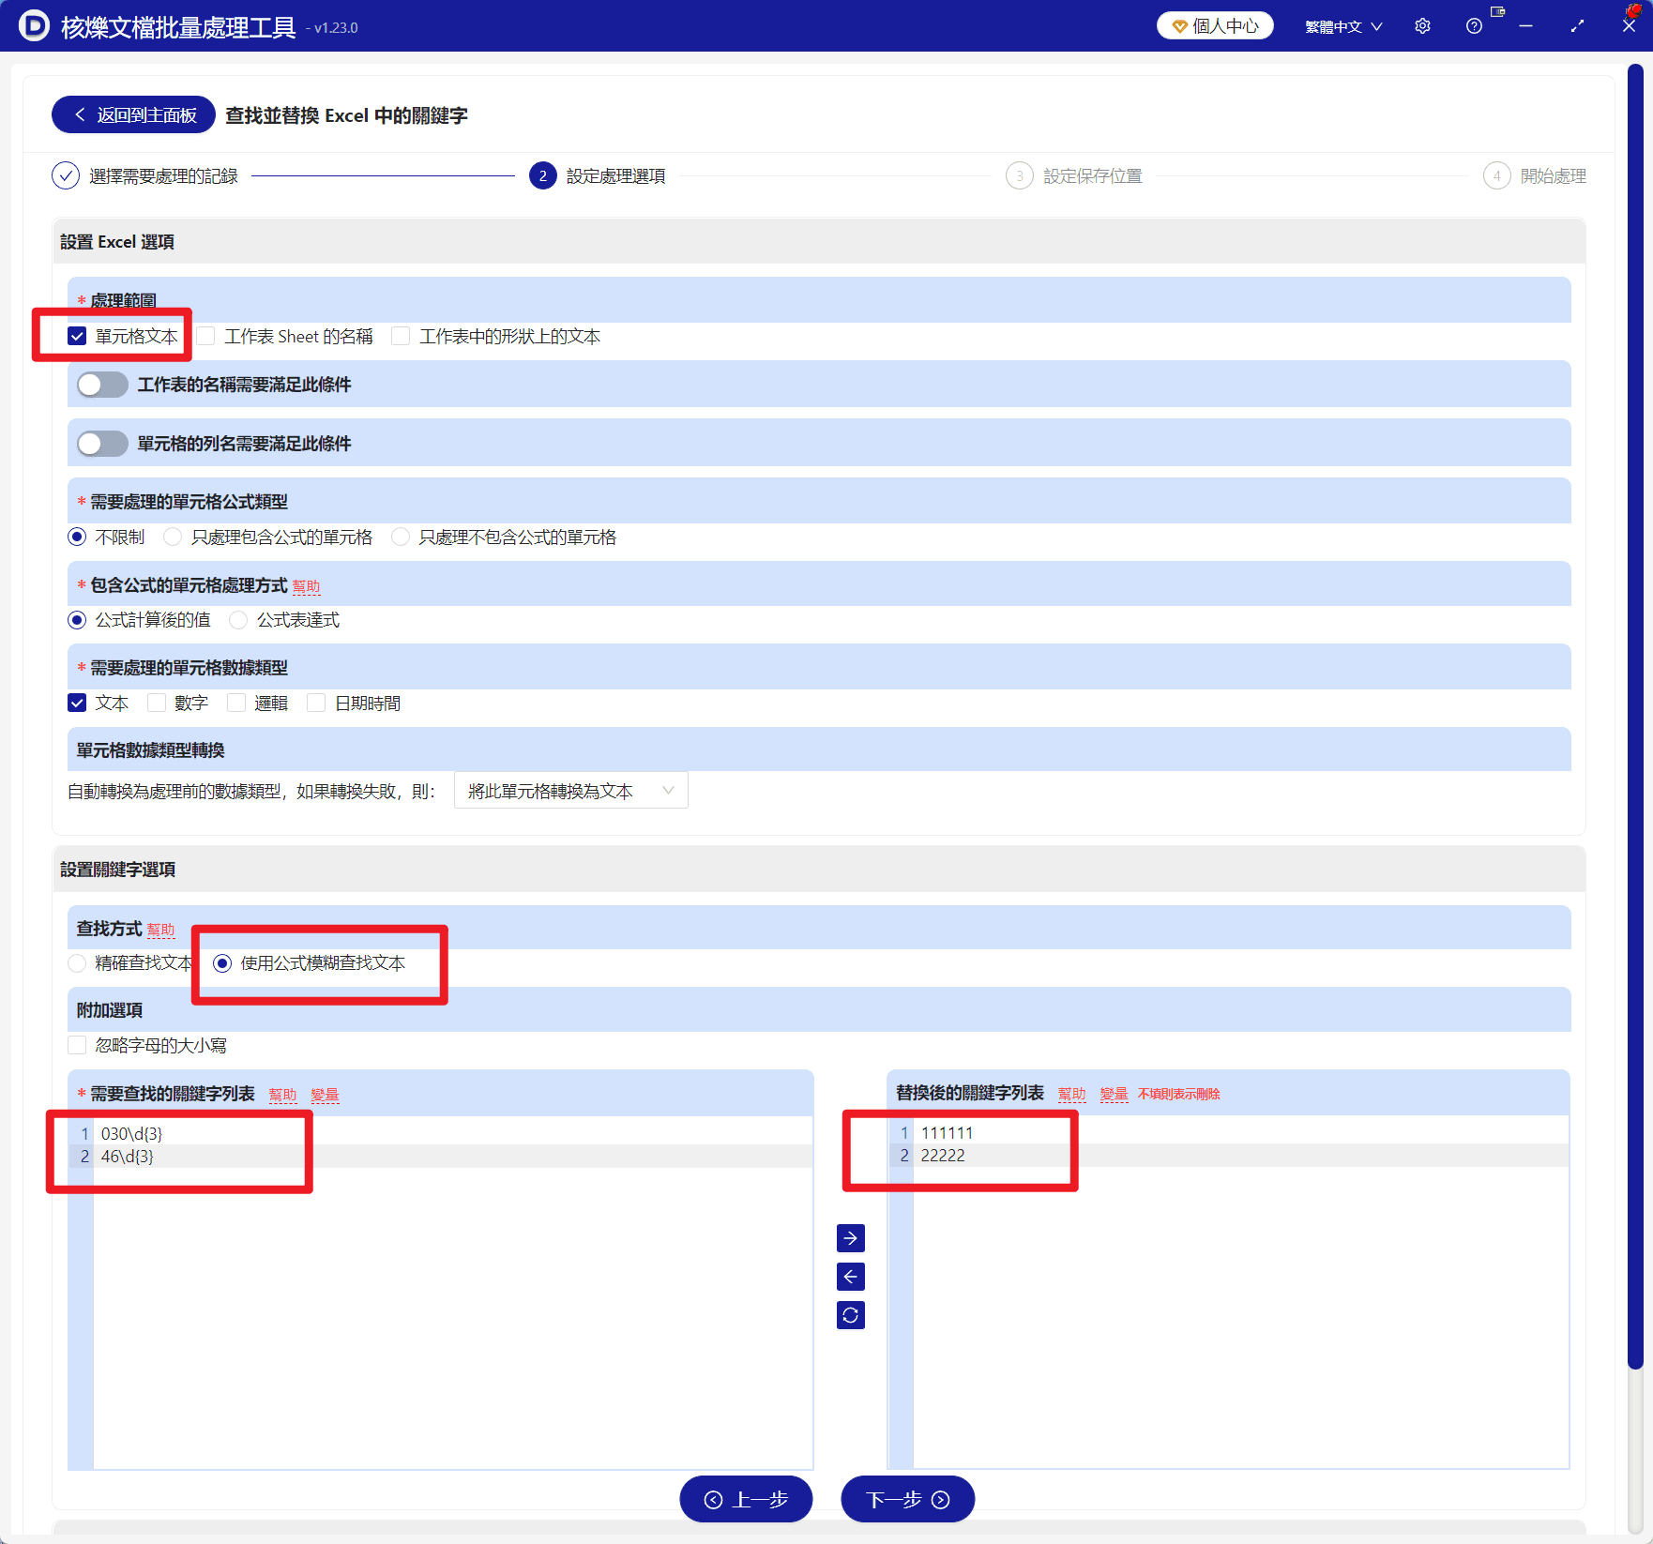Select 只處理包含公式的單元格 radio
1653x1544 pixels.
pos(173,537)
